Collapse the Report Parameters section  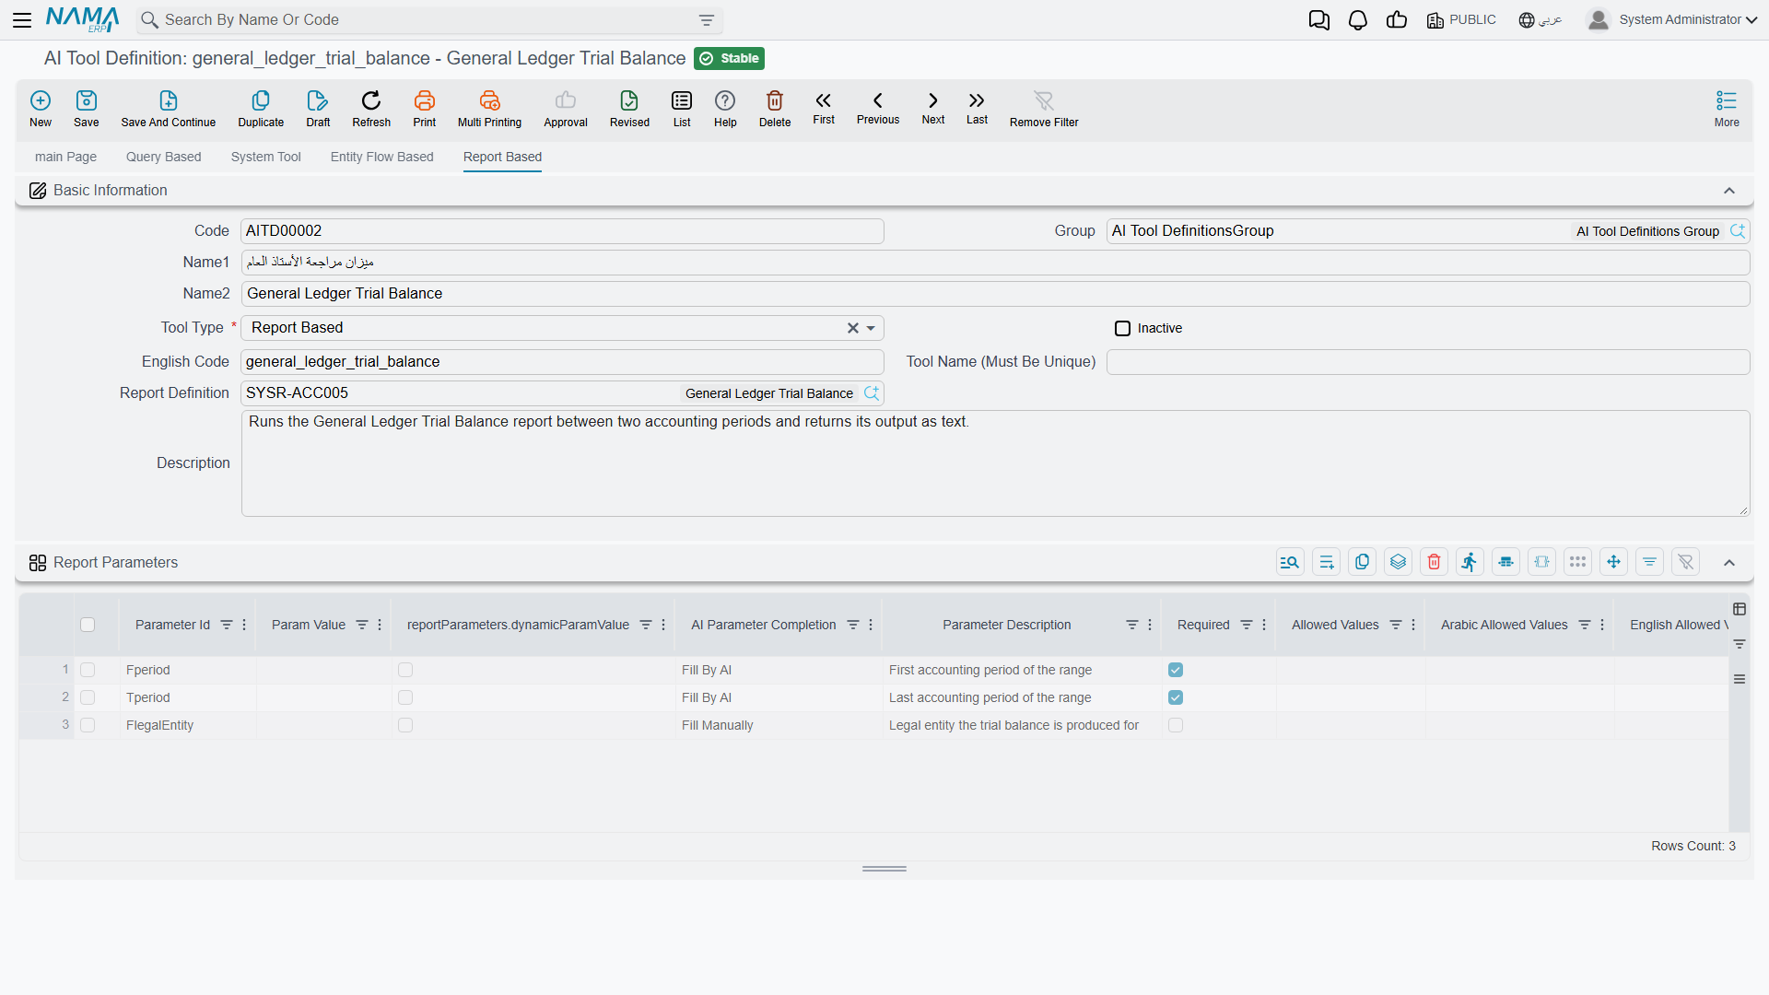pyautogui.click(x=1729, y=563)
